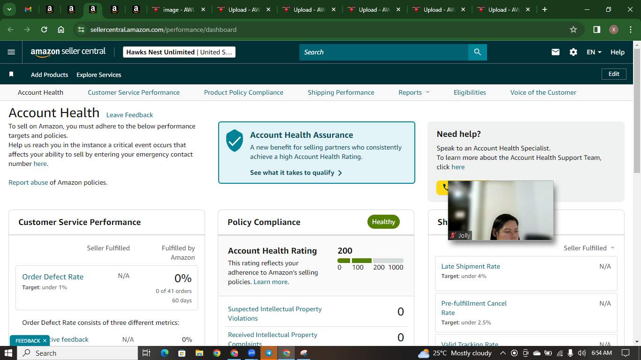Reload the page with the refresh icon
This screenshot has height=360, width=641.
pos(44,30)
